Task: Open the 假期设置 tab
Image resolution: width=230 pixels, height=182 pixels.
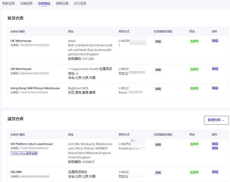Action: click(62, 4)
